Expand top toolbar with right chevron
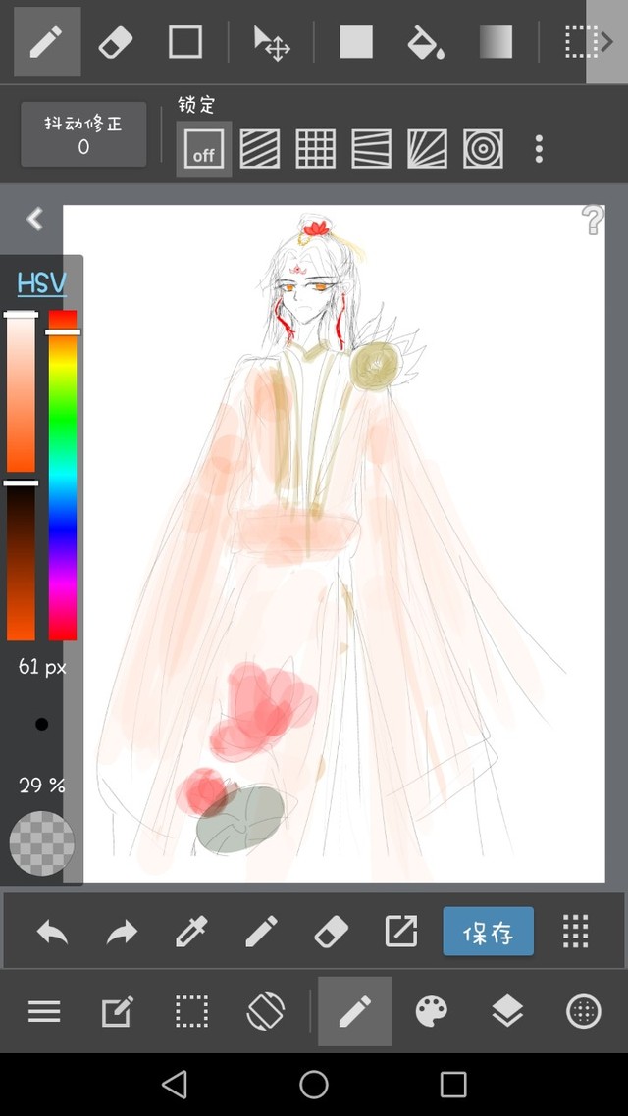 coord(606,42)
